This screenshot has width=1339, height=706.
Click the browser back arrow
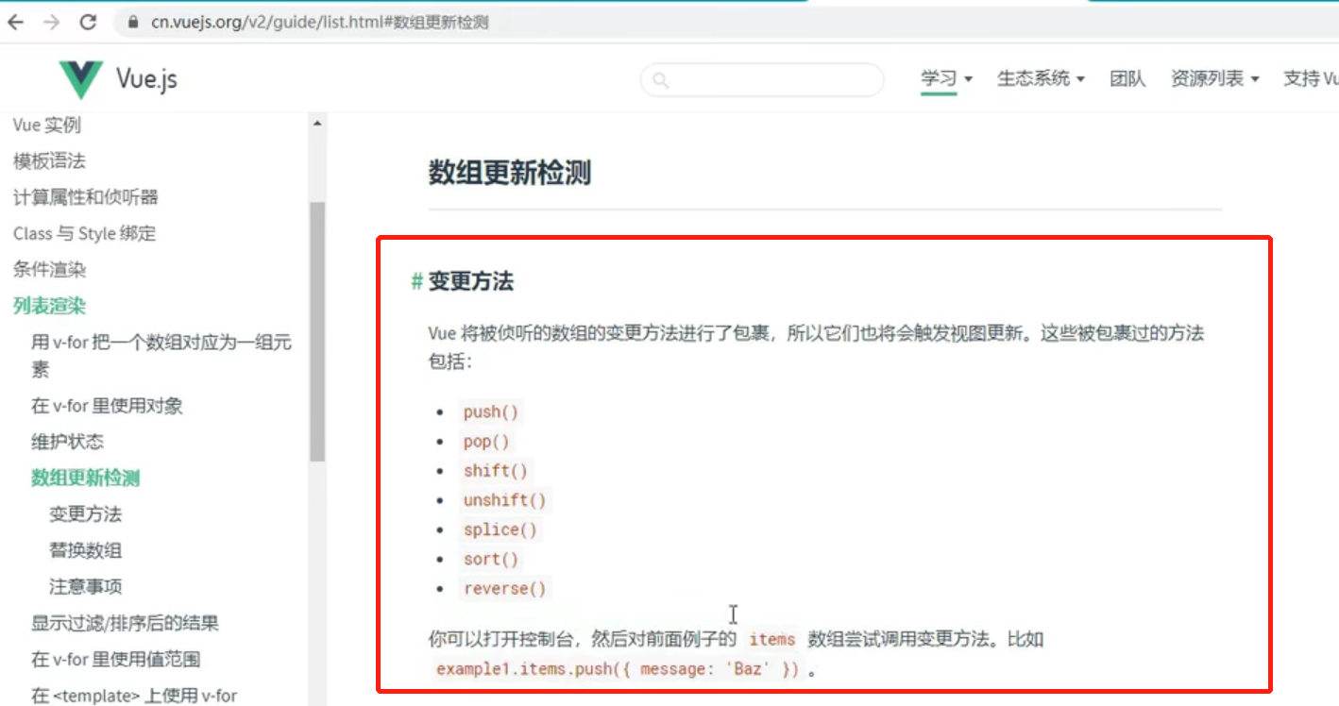pos(16,22)
